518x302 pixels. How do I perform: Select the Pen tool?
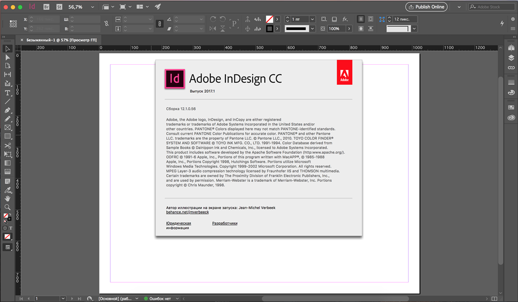pyautogui.click(x=7, y=110)
